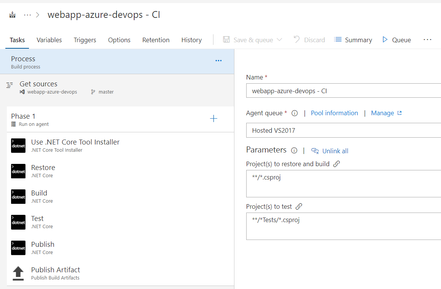Click the Queue build button
The width and height of the screenshot is (441, 289).
397,40
